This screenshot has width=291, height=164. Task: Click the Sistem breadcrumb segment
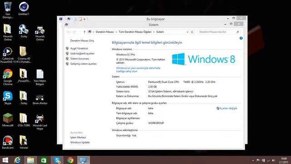pyautogui.click(x=160, y=32)
